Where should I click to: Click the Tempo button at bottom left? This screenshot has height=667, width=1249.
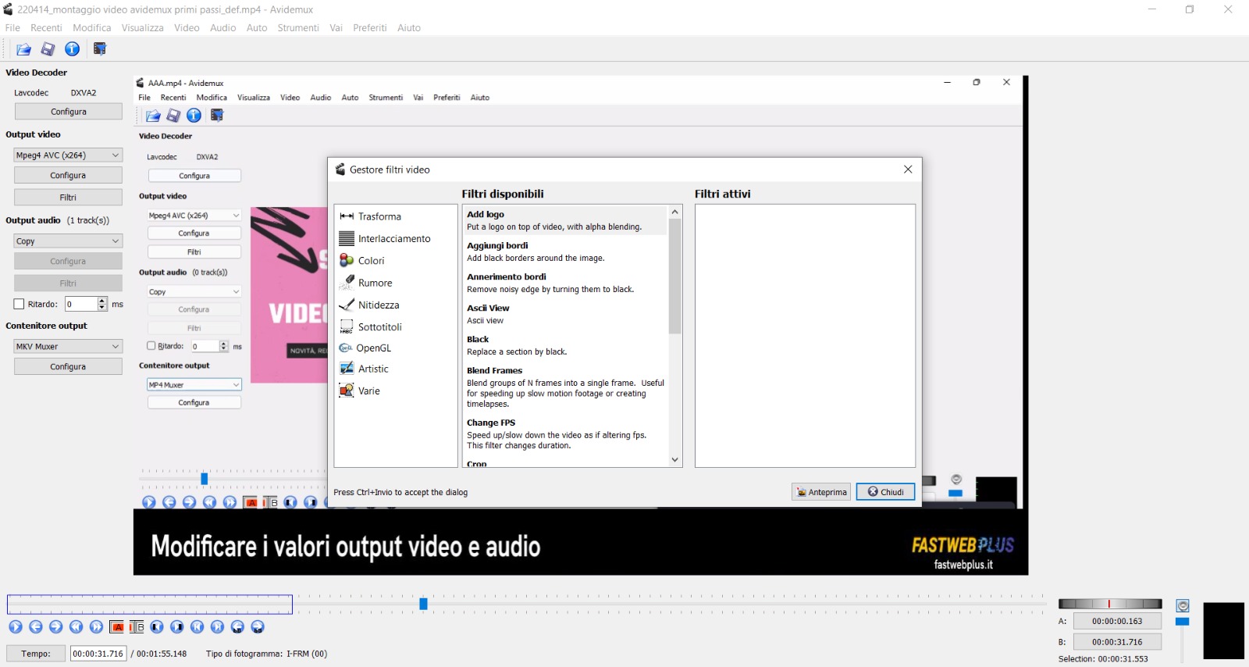click(x=35, y=654)
